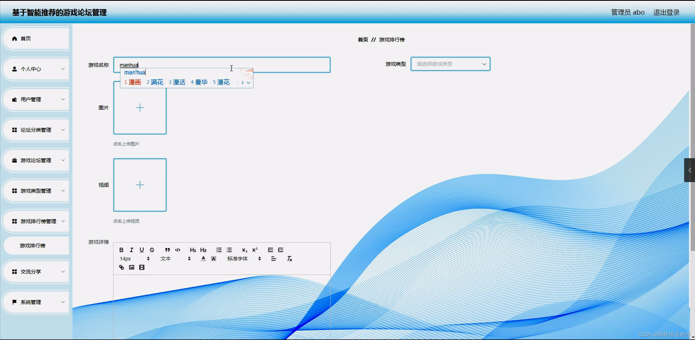Expand the 游戏类型管理 sidebar menu

[36, 191]
